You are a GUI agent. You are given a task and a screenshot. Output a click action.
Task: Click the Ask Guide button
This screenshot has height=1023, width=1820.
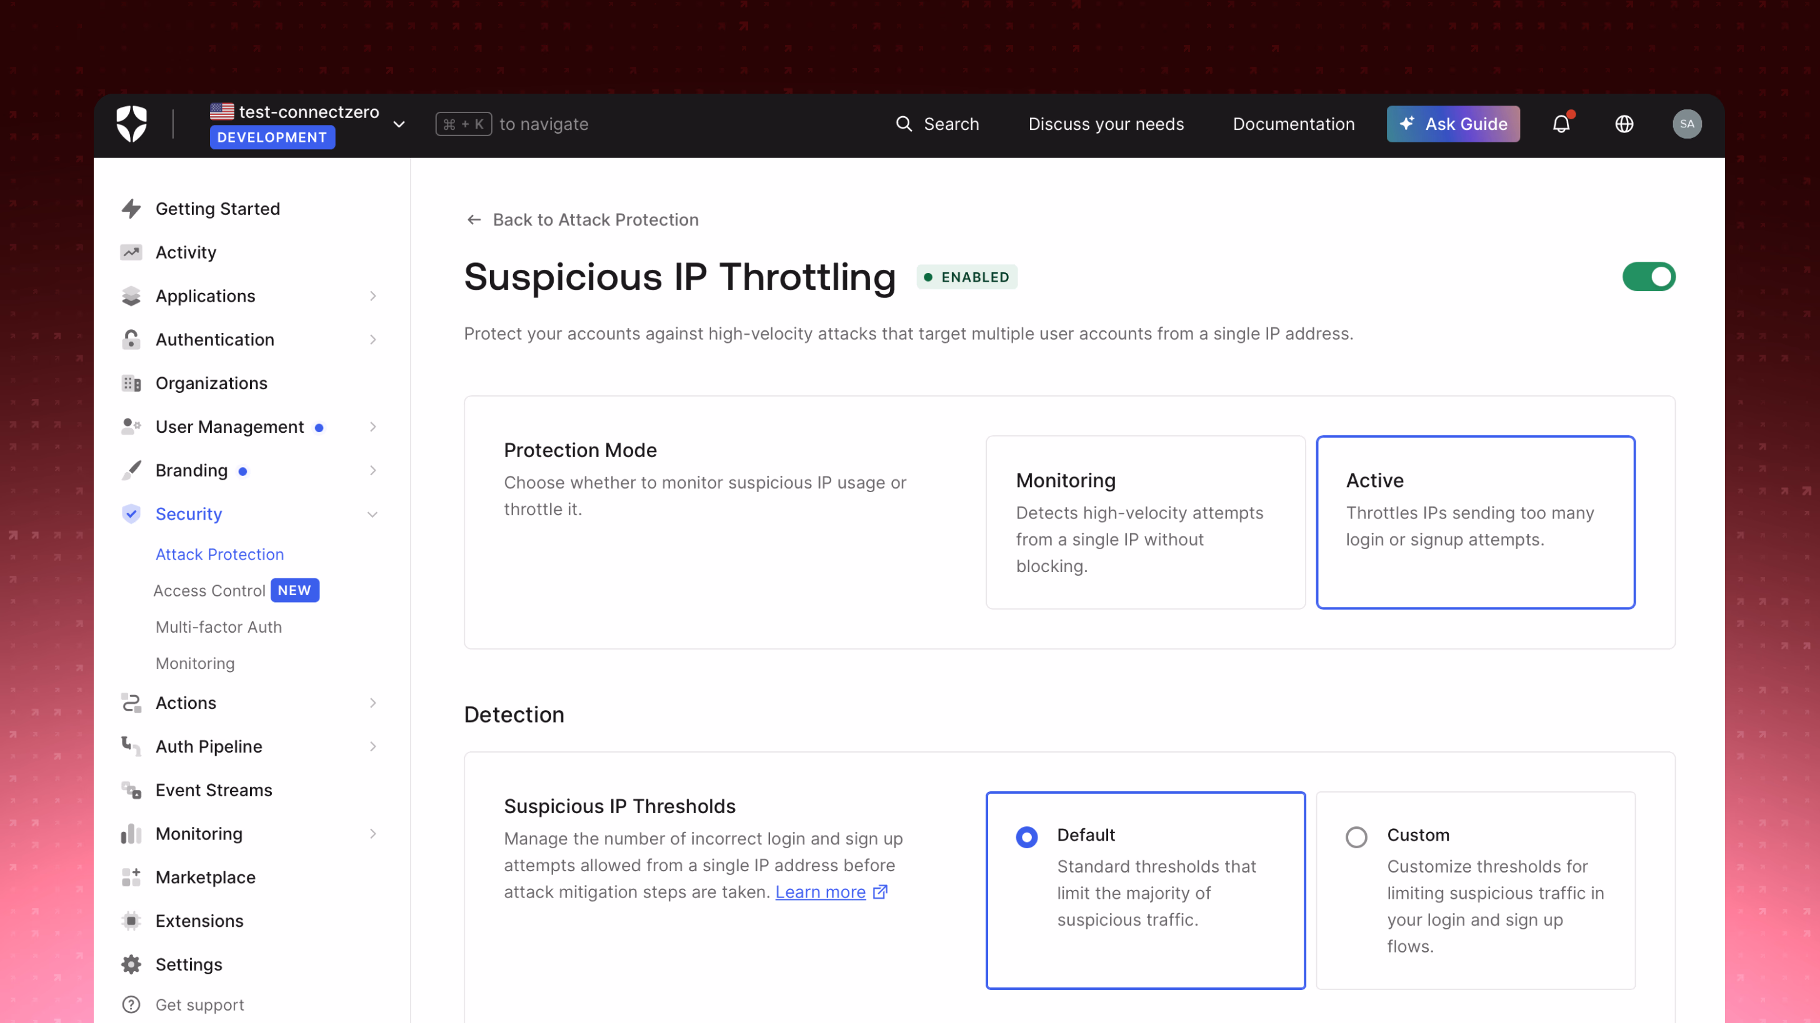[1452, 124]
